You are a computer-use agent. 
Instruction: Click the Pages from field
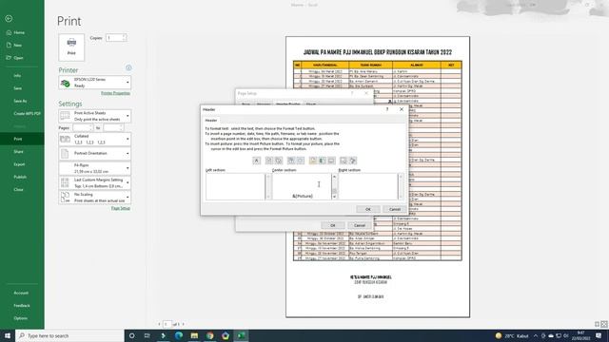pyautogui.click(x=81, y=127)
